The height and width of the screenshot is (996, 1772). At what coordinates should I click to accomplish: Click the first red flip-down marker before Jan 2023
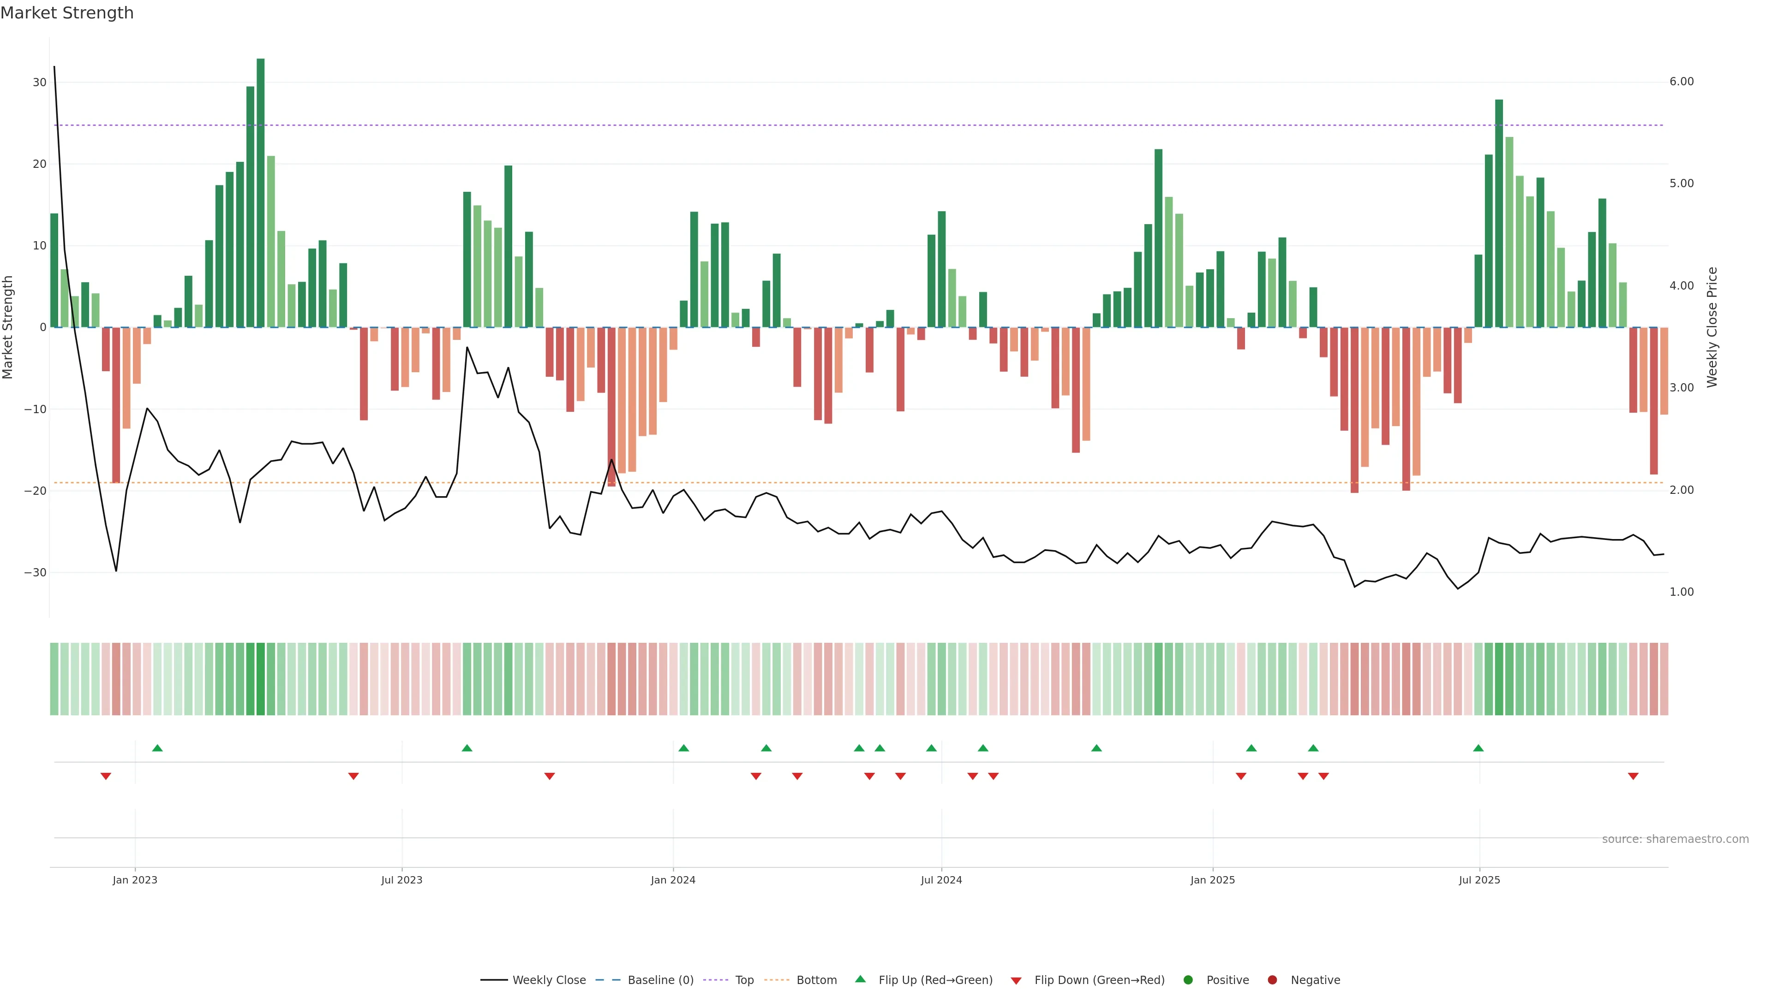tap(106, 776)
